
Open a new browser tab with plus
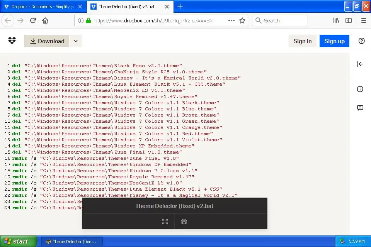coord(180,7)
